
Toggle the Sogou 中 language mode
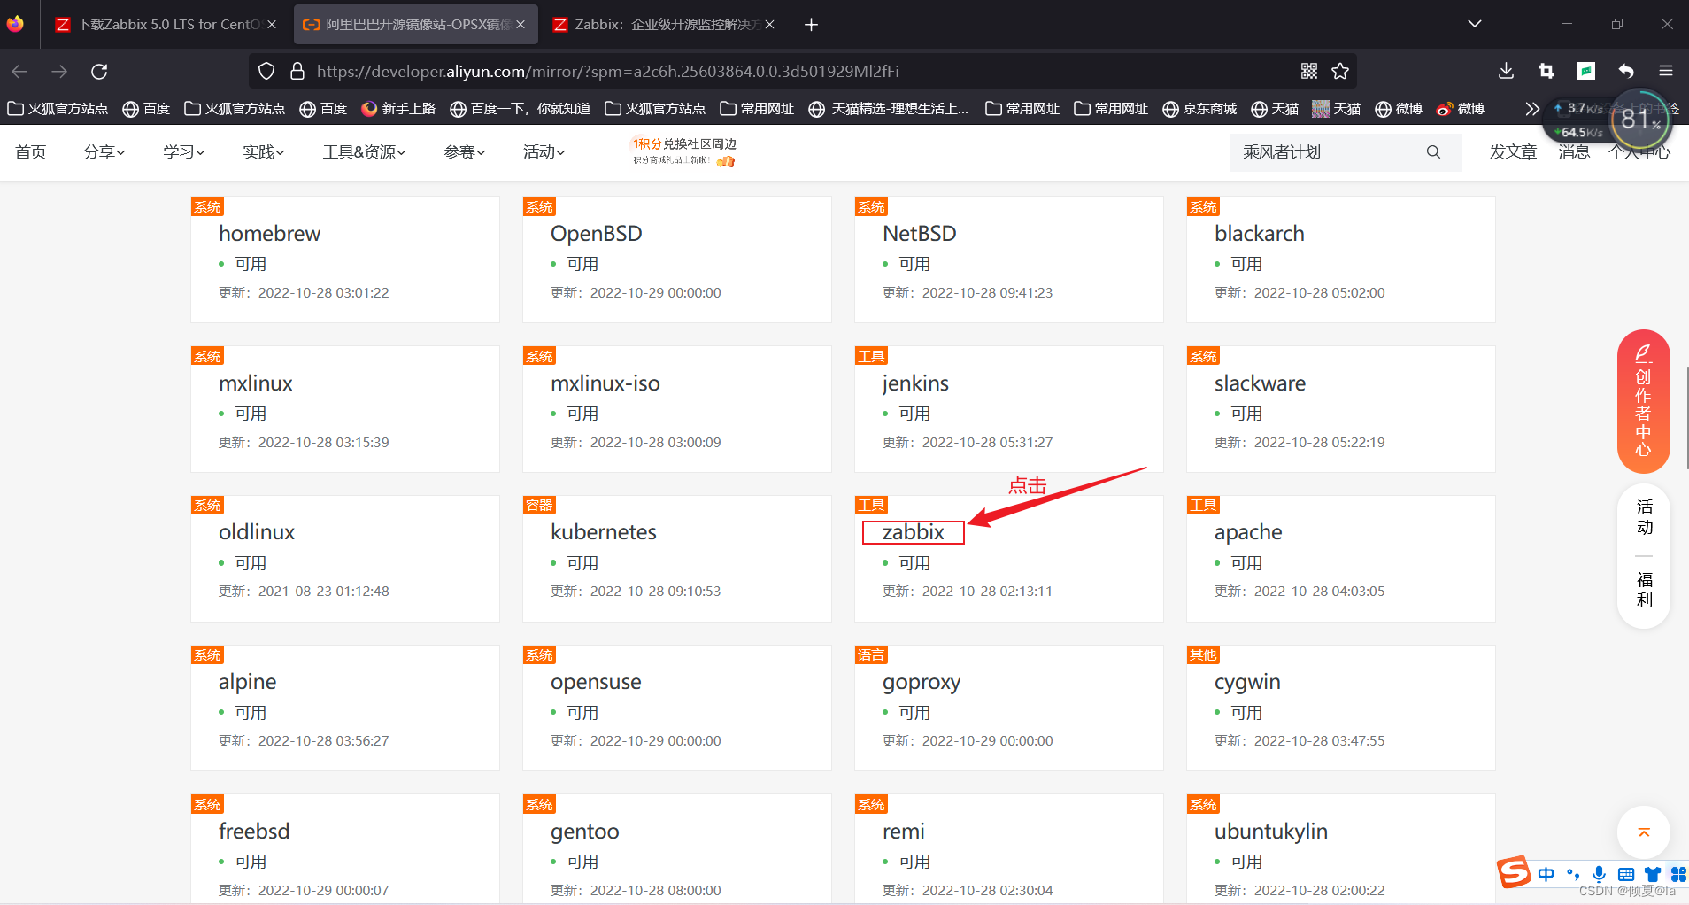(1546, 874)
